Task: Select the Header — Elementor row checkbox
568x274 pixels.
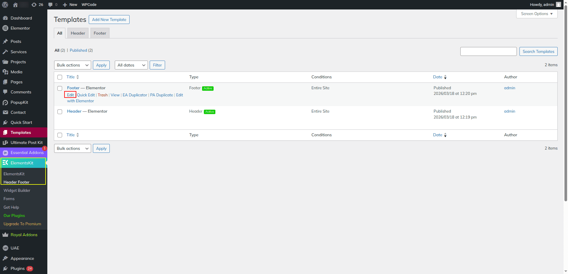Action: pyautogui.click(x=60, y=112)
